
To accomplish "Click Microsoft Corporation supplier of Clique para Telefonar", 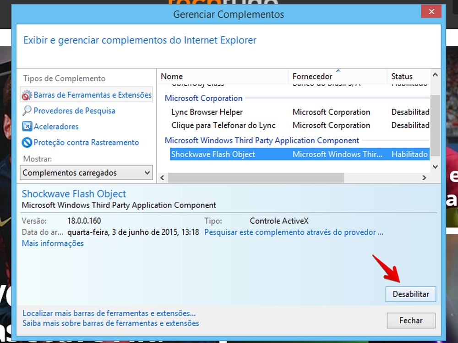I will click(331, 125).
